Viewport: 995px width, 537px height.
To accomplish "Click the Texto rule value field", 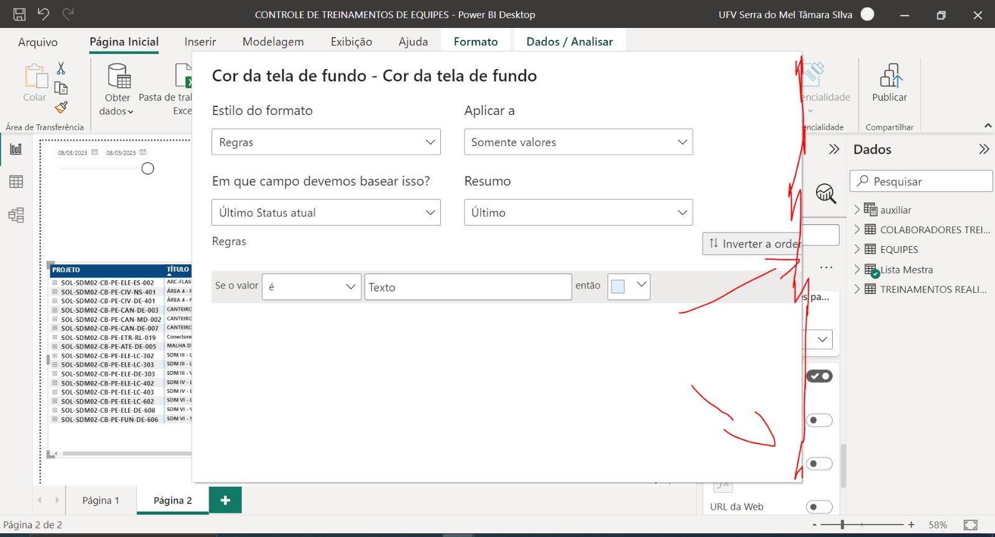I will click(468, 287).
